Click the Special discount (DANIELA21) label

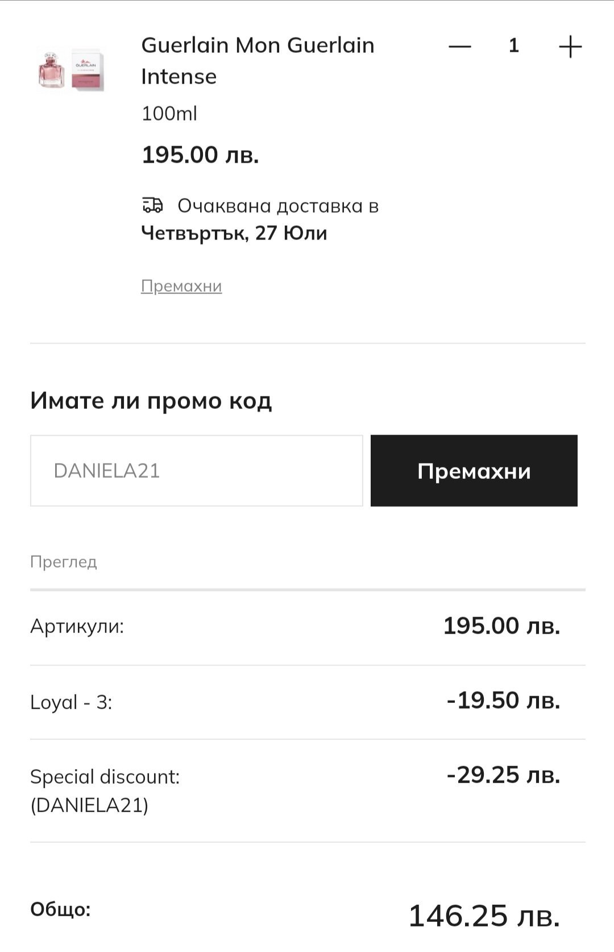coord(105,790)
